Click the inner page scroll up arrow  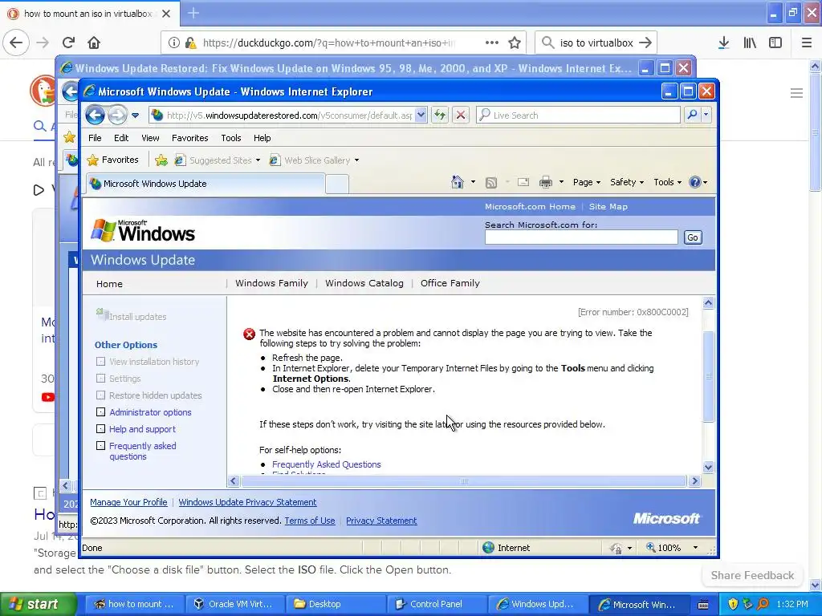708,302
